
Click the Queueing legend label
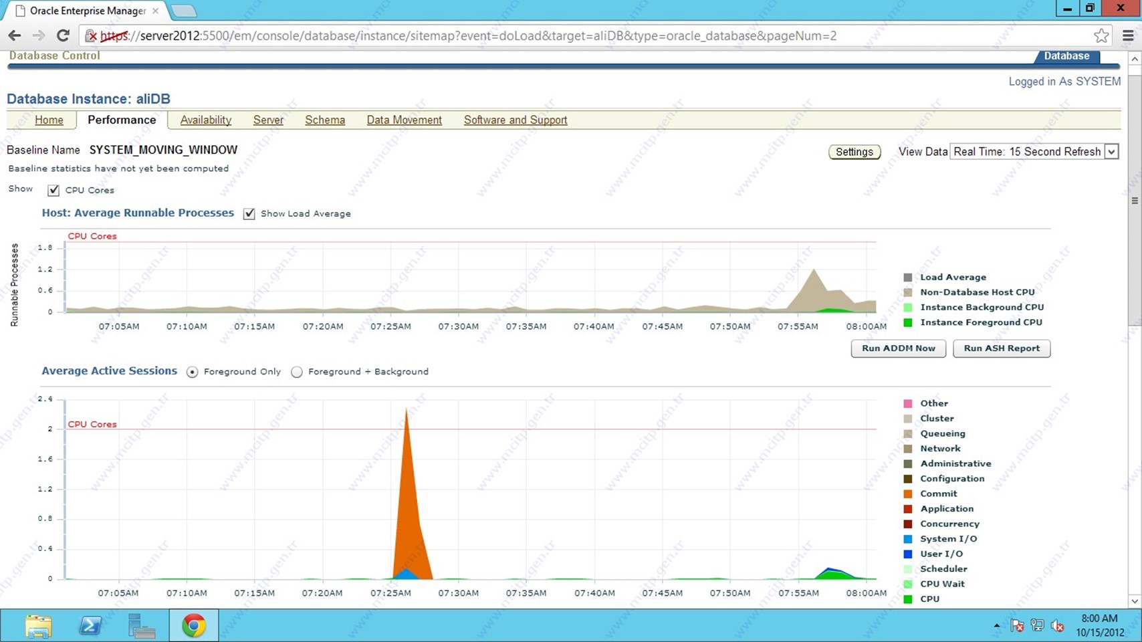(x=943, y=434)
